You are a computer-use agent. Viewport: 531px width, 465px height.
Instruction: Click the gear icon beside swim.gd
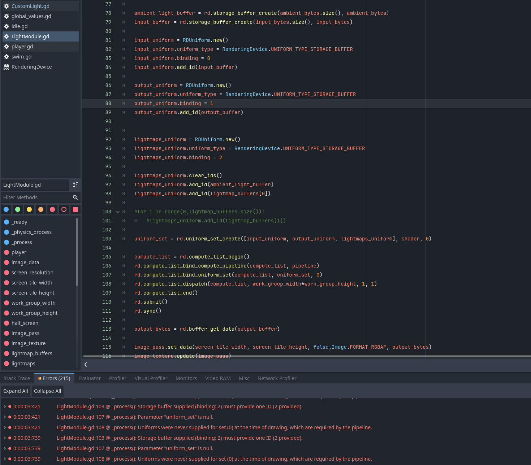click(7, 57)
